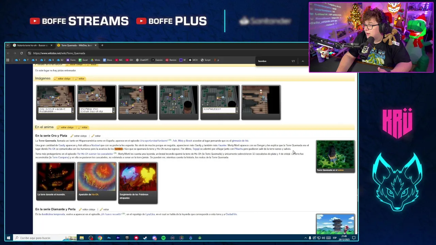Open Chrome from the taskbar
Viewport: 436px width, 245px height.
(x=100, y=238)
